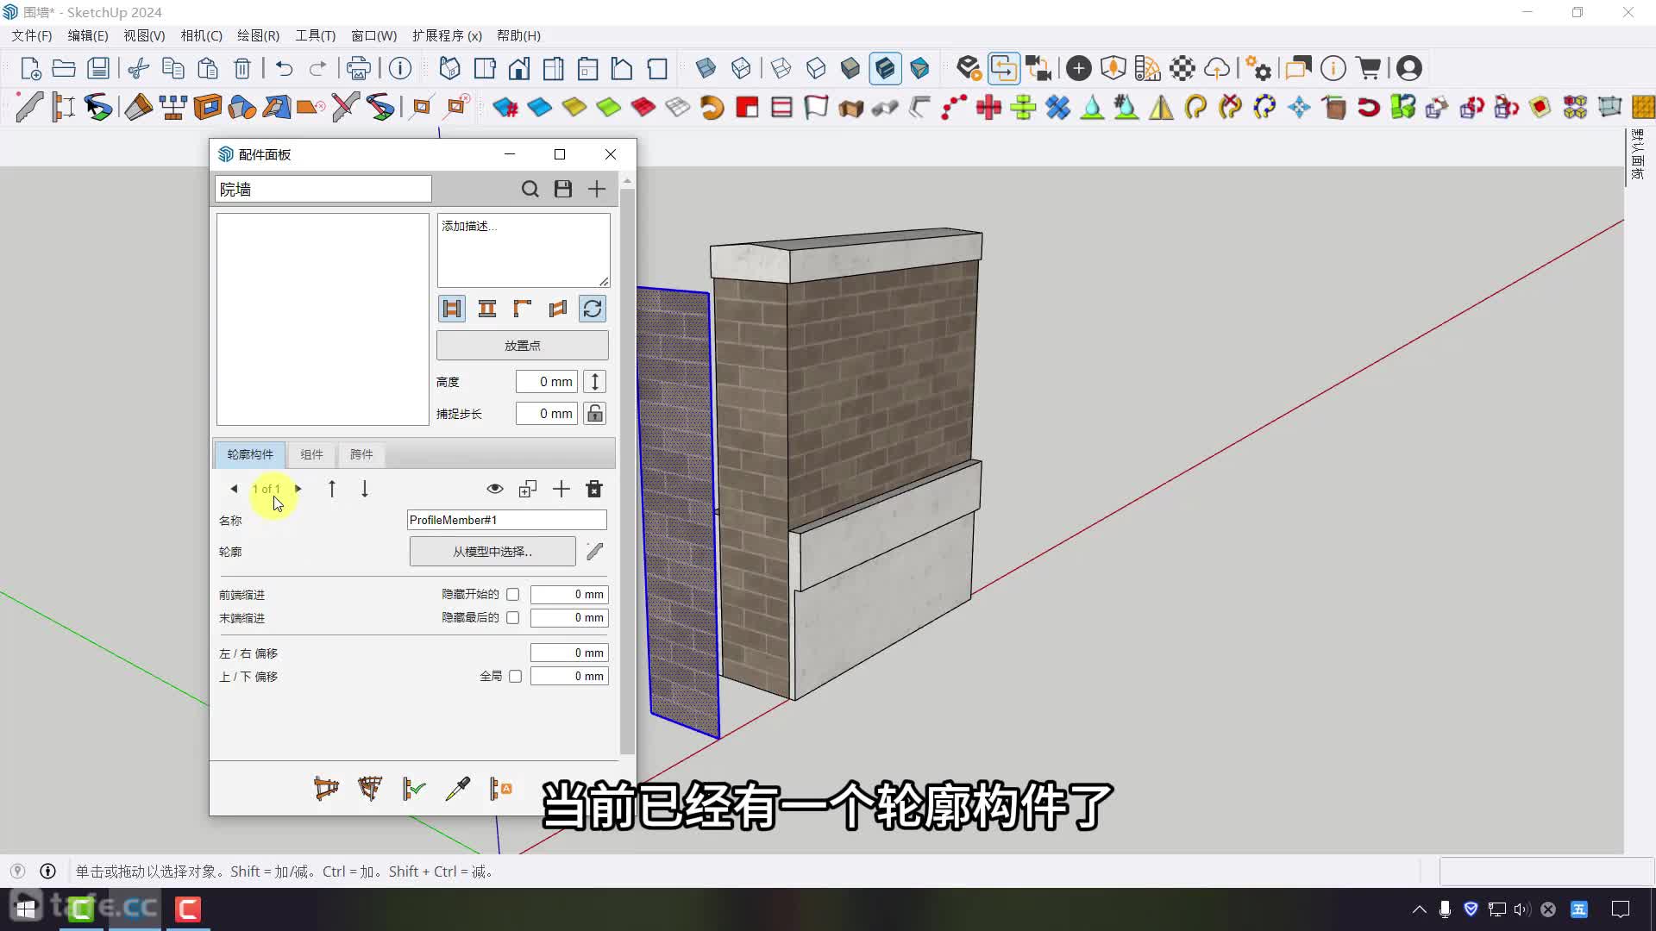This screenshot has height=931, width=1656.
Task: Click the trash Erase icon in top toolbar
Action: tap(242, 68)
